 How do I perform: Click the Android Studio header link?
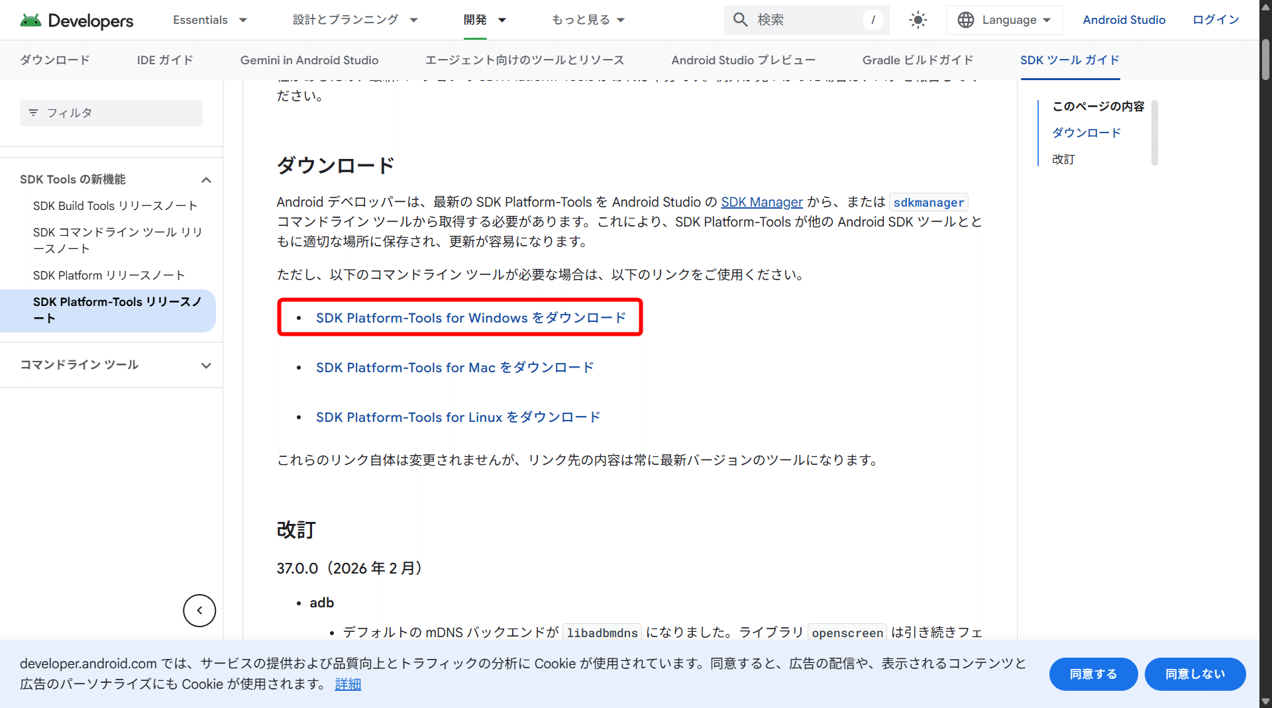[1124, 20]
